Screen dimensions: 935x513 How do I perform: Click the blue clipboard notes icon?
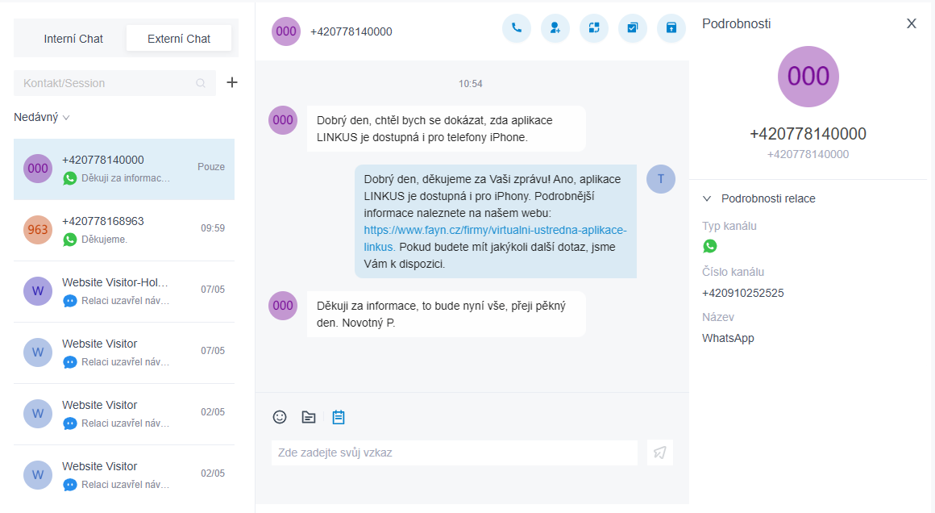tap(339, 417)
